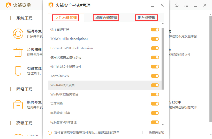
Task: Tick the 隐藏关闭项 checkbox
Action: (144, 133)
